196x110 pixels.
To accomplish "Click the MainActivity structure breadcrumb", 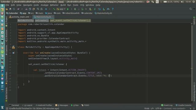I will coord(26,20).
